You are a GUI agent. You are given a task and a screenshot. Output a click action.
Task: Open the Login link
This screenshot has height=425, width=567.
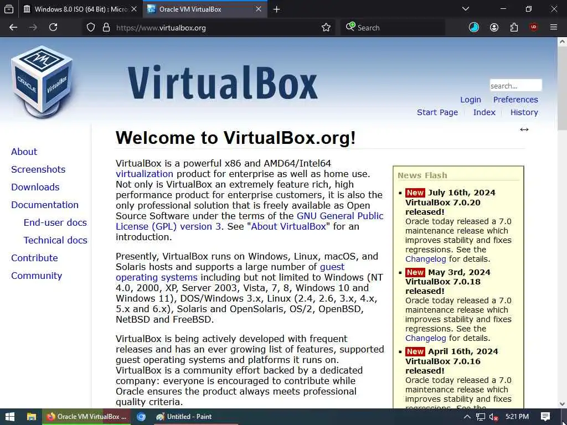tap(471, 100)
